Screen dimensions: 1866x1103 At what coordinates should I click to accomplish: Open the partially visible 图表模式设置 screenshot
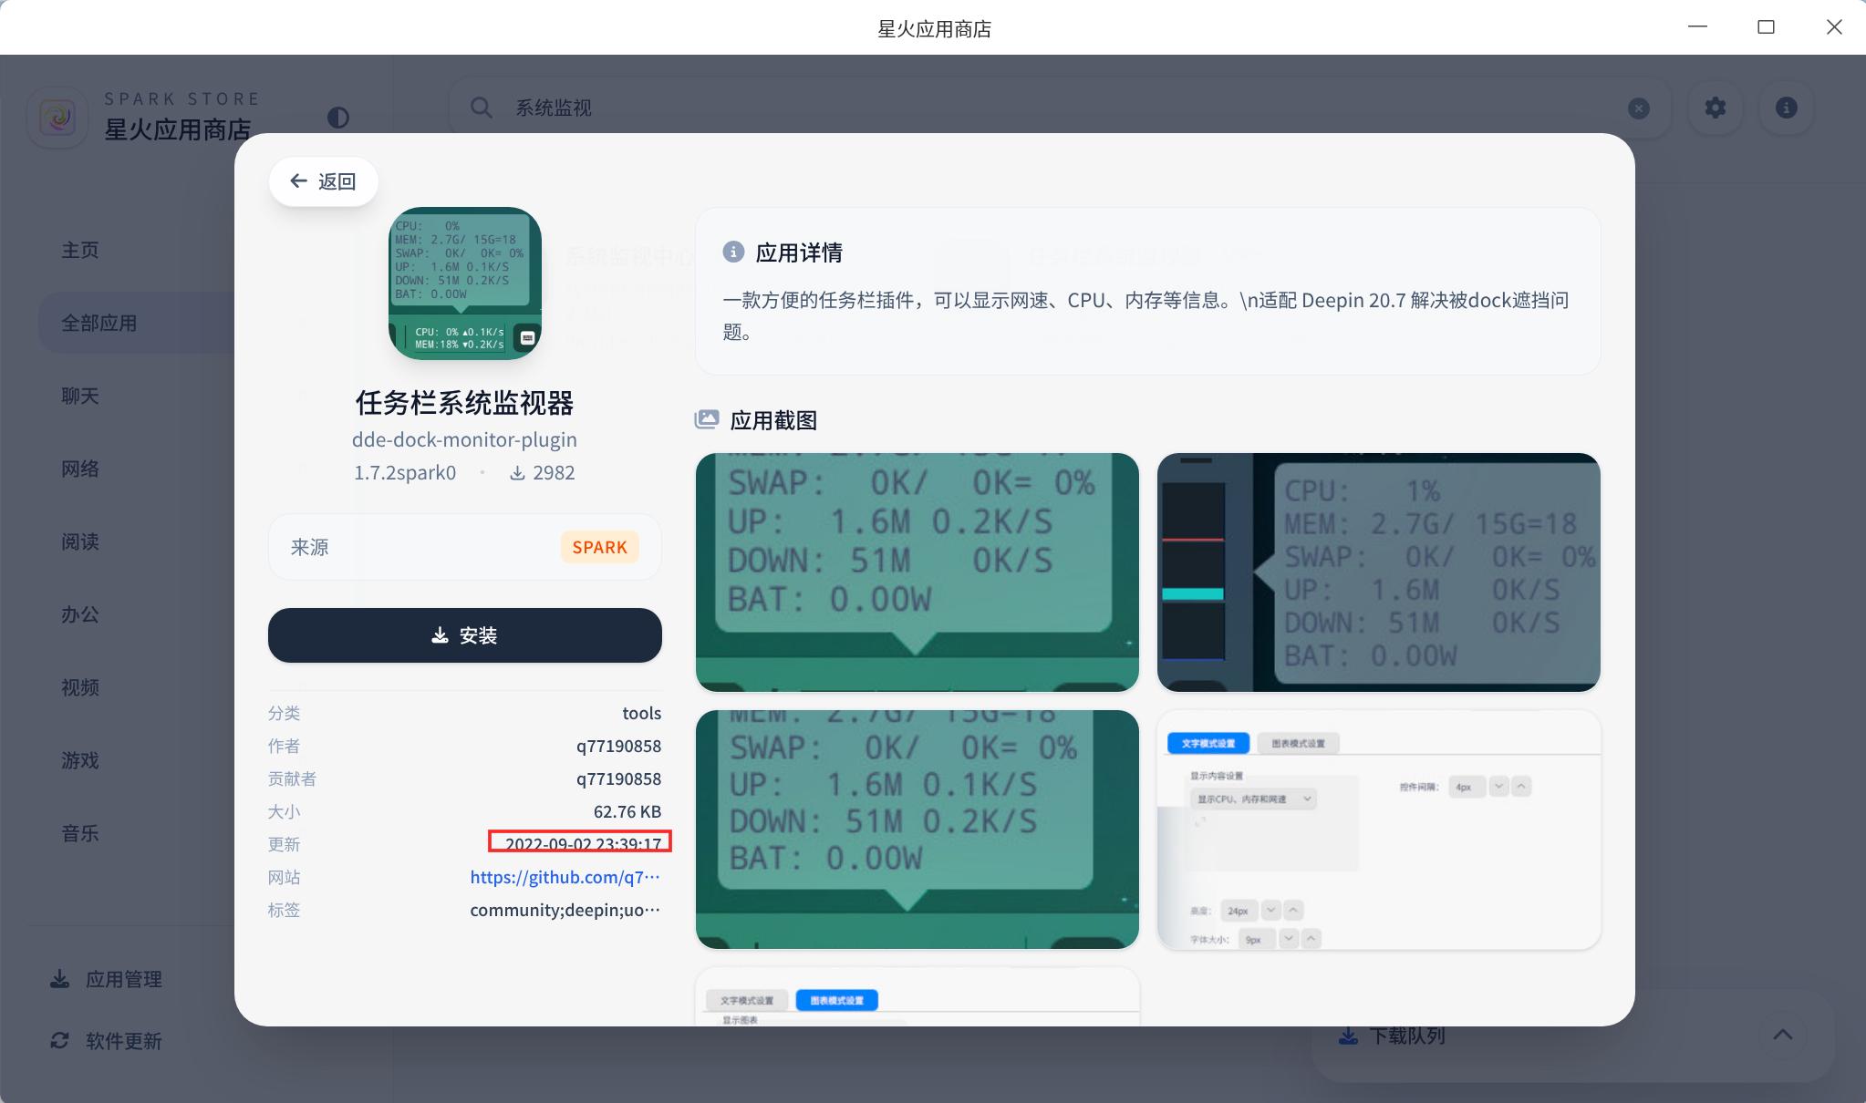(x=917, y=996)
